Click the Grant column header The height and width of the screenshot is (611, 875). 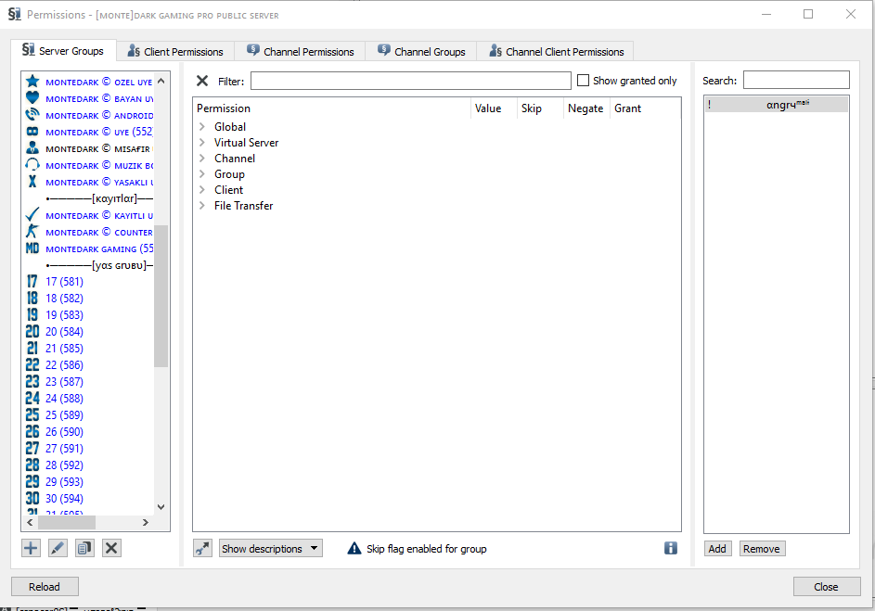click(645, 108)
